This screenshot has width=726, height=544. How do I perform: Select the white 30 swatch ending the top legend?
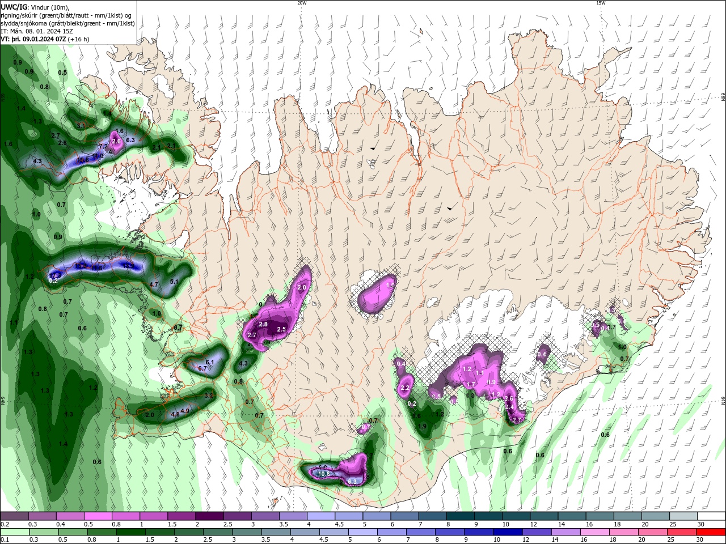(x=712, y=516)
